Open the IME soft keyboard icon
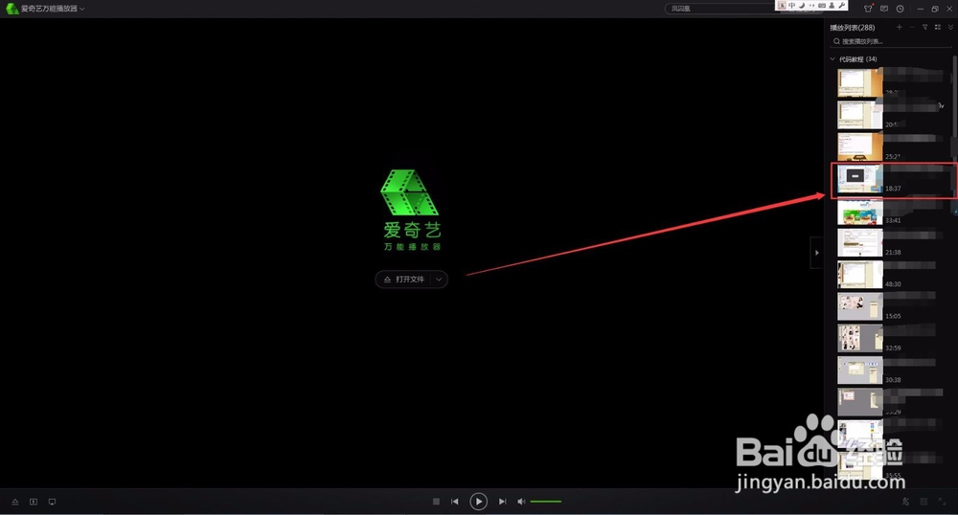 click(x=822, y=5)
